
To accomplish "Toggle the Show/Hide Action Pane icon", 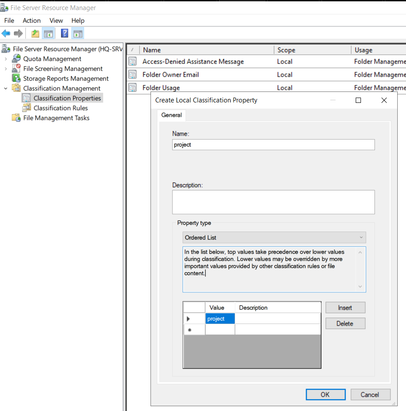I will tap(78, 34).
